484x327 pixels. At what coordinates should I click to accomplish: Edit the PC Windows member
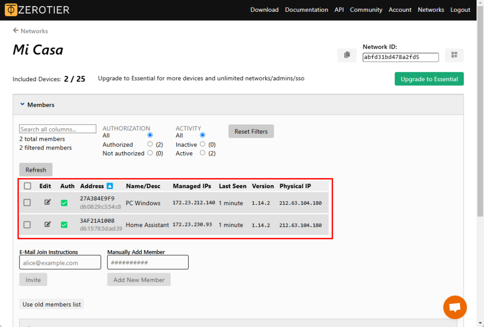coord(47,202)
